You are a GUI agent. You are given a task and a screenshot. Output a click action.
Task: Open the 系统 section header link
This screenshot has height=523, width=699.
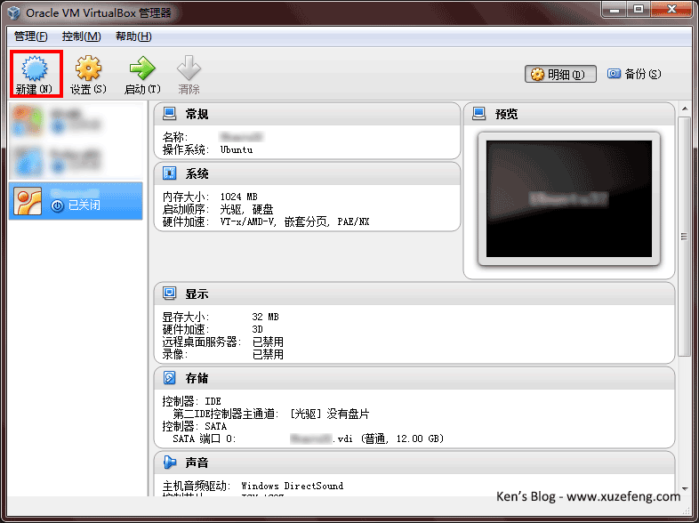[197, 173]
